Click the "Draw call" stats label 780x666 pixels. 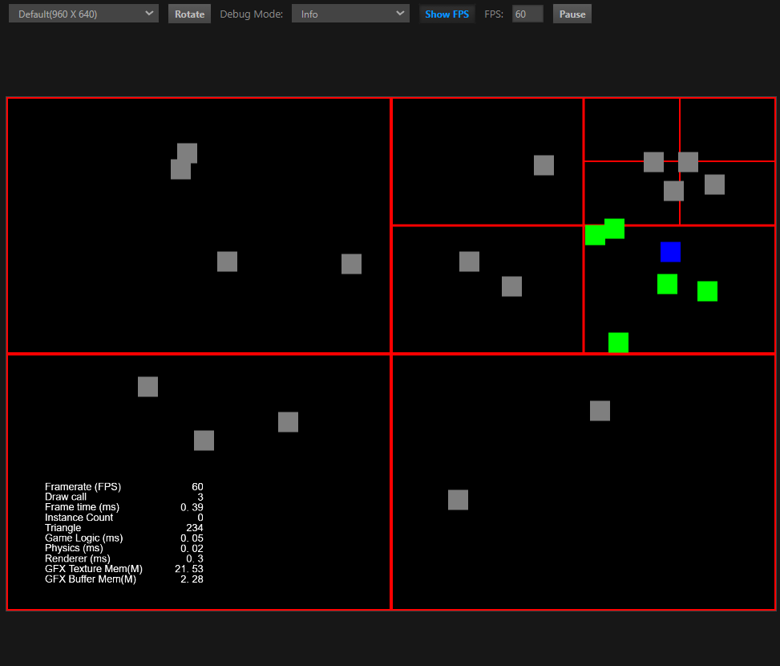coord(66,497)
